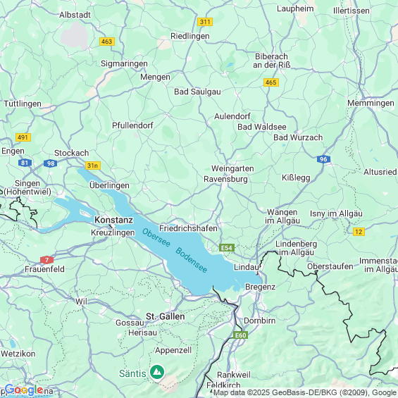Click the red route 7 shield near Frauenfeld
The width and height of the screenshot is (398, 398).
coord(46,260)
